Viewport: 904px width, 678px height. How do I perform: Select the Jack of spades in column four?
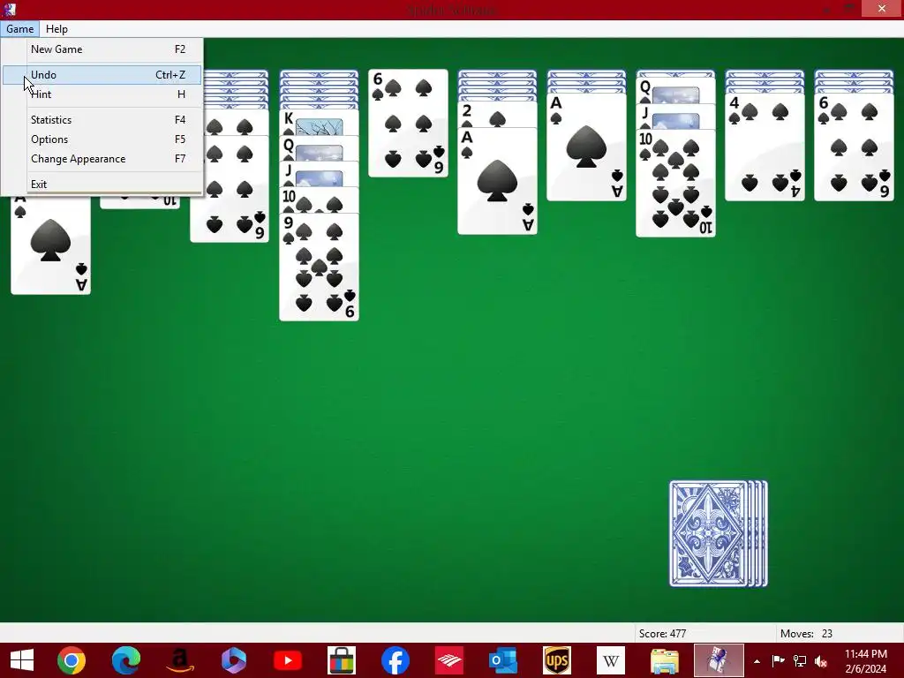(x=319, y=174)
